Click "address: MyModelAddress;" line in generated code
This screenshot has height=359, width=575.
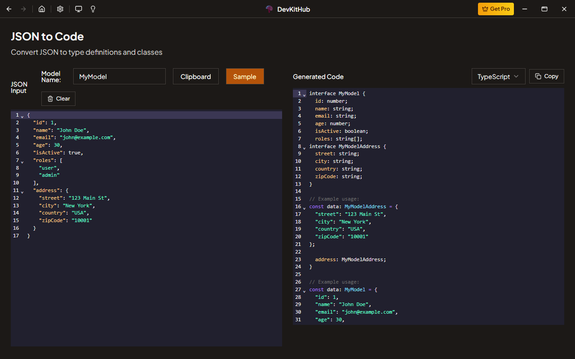(350, 259)
